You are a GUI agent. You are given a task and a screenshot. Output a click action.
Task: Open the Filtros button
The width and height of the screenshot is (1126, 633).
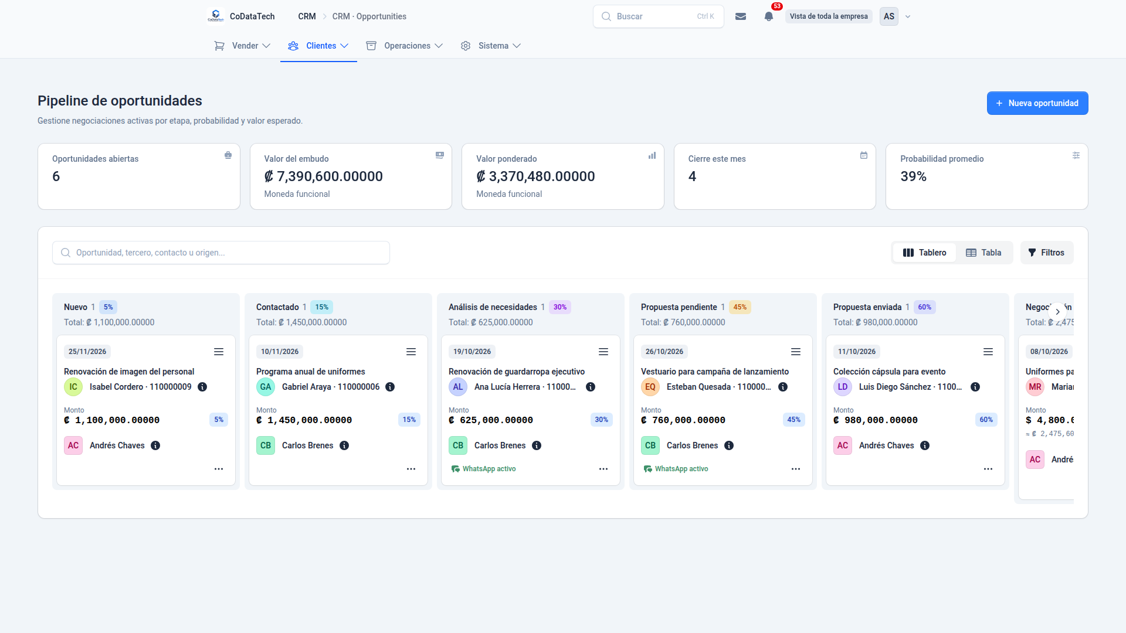pos(1047,253)
